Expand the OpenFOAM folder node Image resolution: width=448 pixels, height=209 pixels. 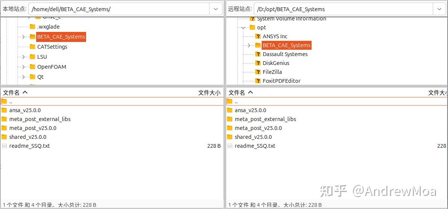pos(23,67)
